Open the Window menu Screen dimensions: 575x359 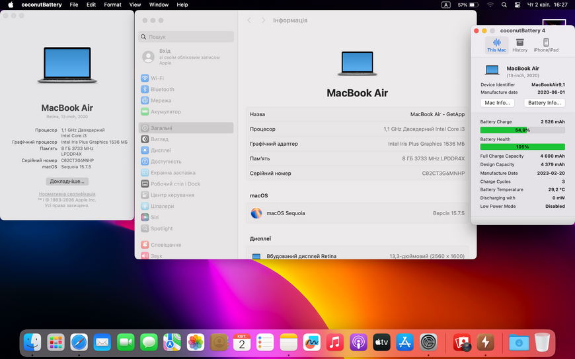[x=159, y=5]
